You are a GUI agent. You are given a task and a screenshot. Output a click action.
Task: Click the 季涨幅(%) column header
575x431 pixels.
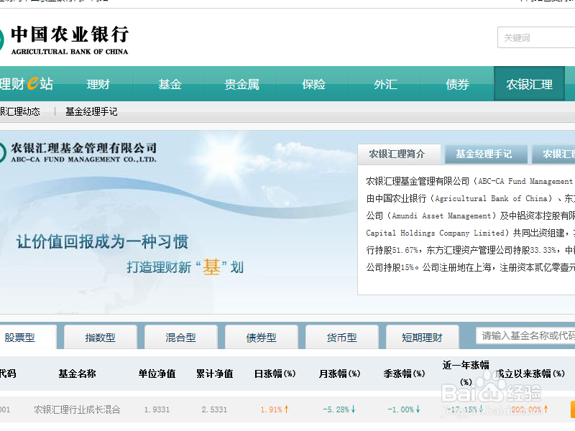pyautogui.click(x=404, y=374)
